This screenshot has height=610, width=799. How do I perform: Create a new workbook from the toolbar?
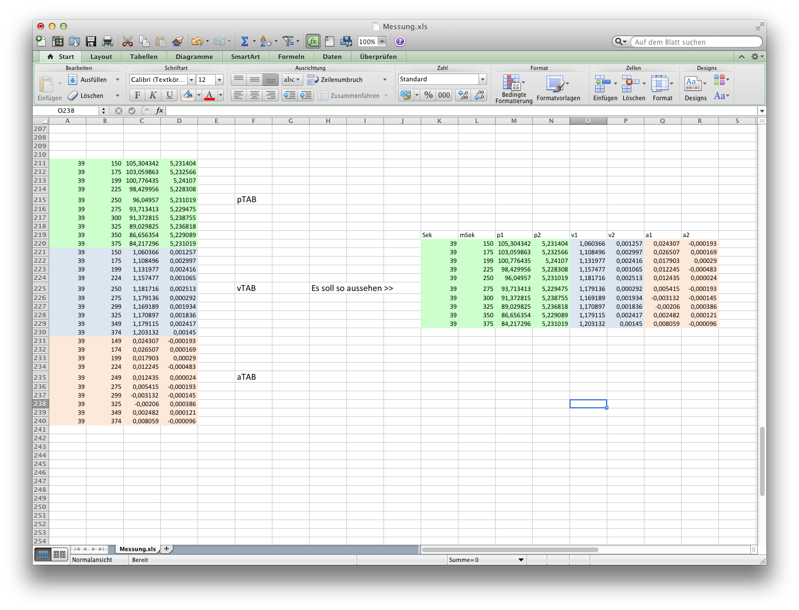coord(41,41)
